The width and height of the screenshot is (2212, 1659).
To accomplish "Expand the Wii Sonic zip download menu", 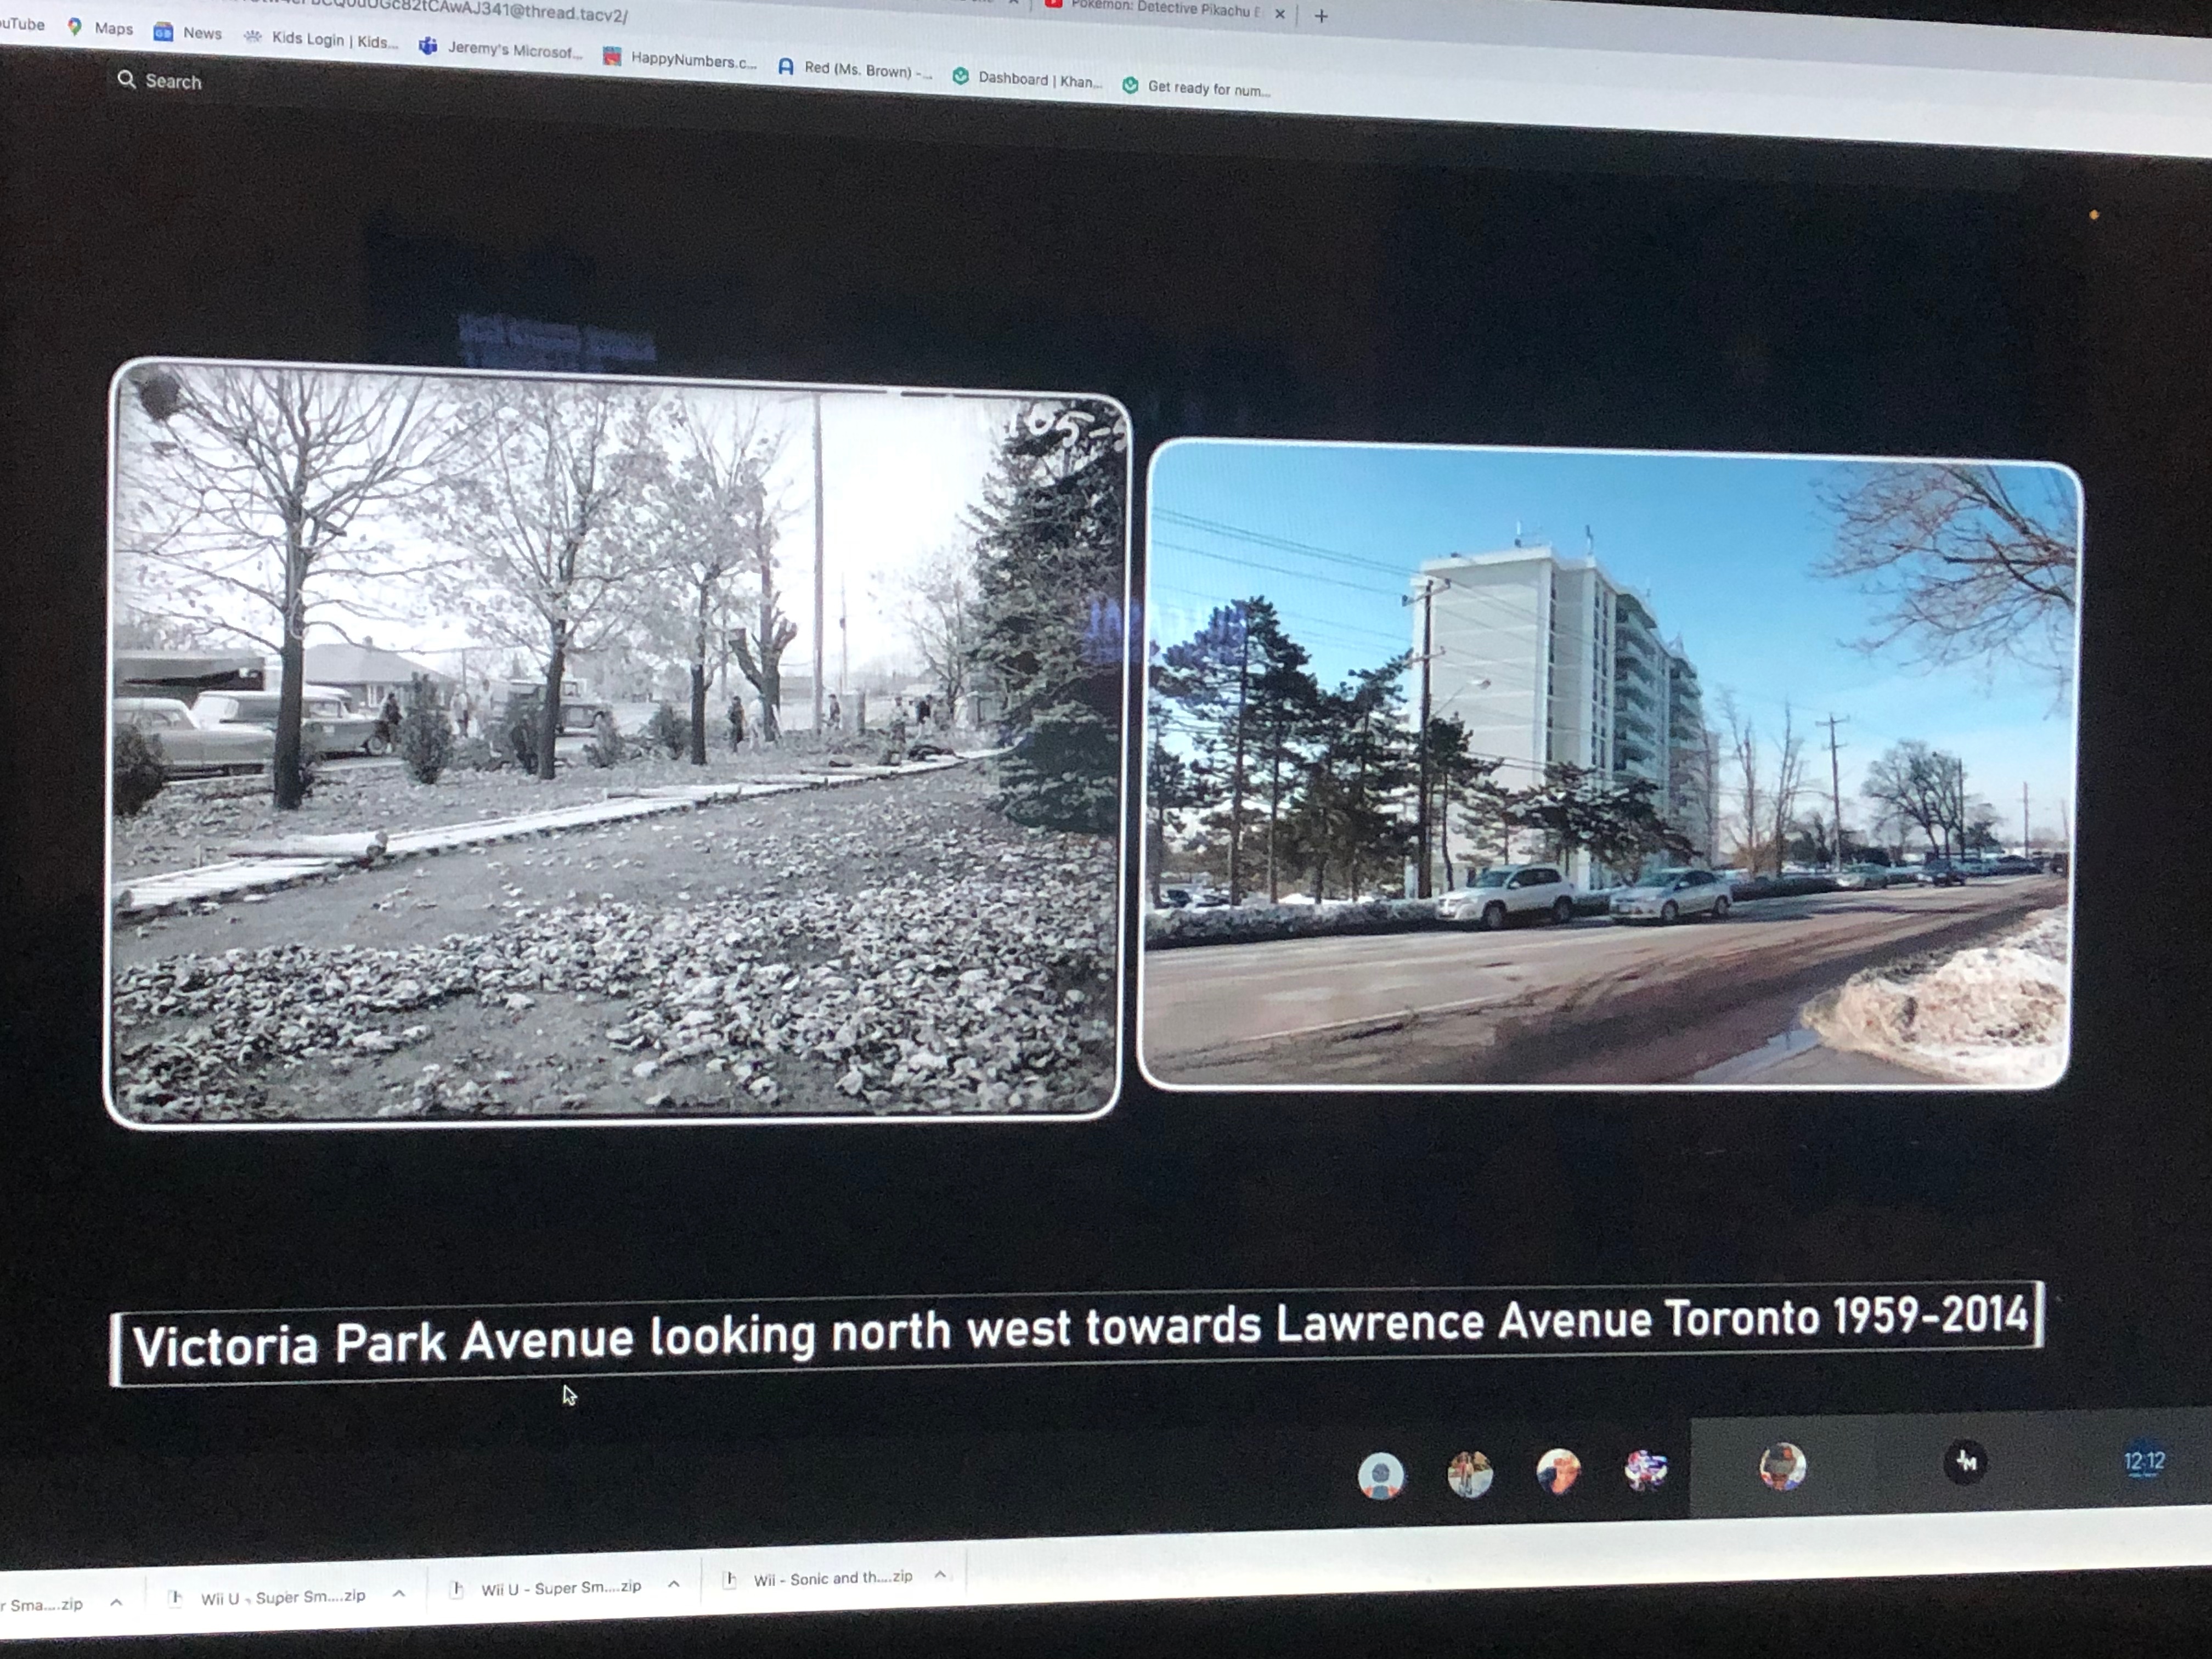I will coord(940,1575).
